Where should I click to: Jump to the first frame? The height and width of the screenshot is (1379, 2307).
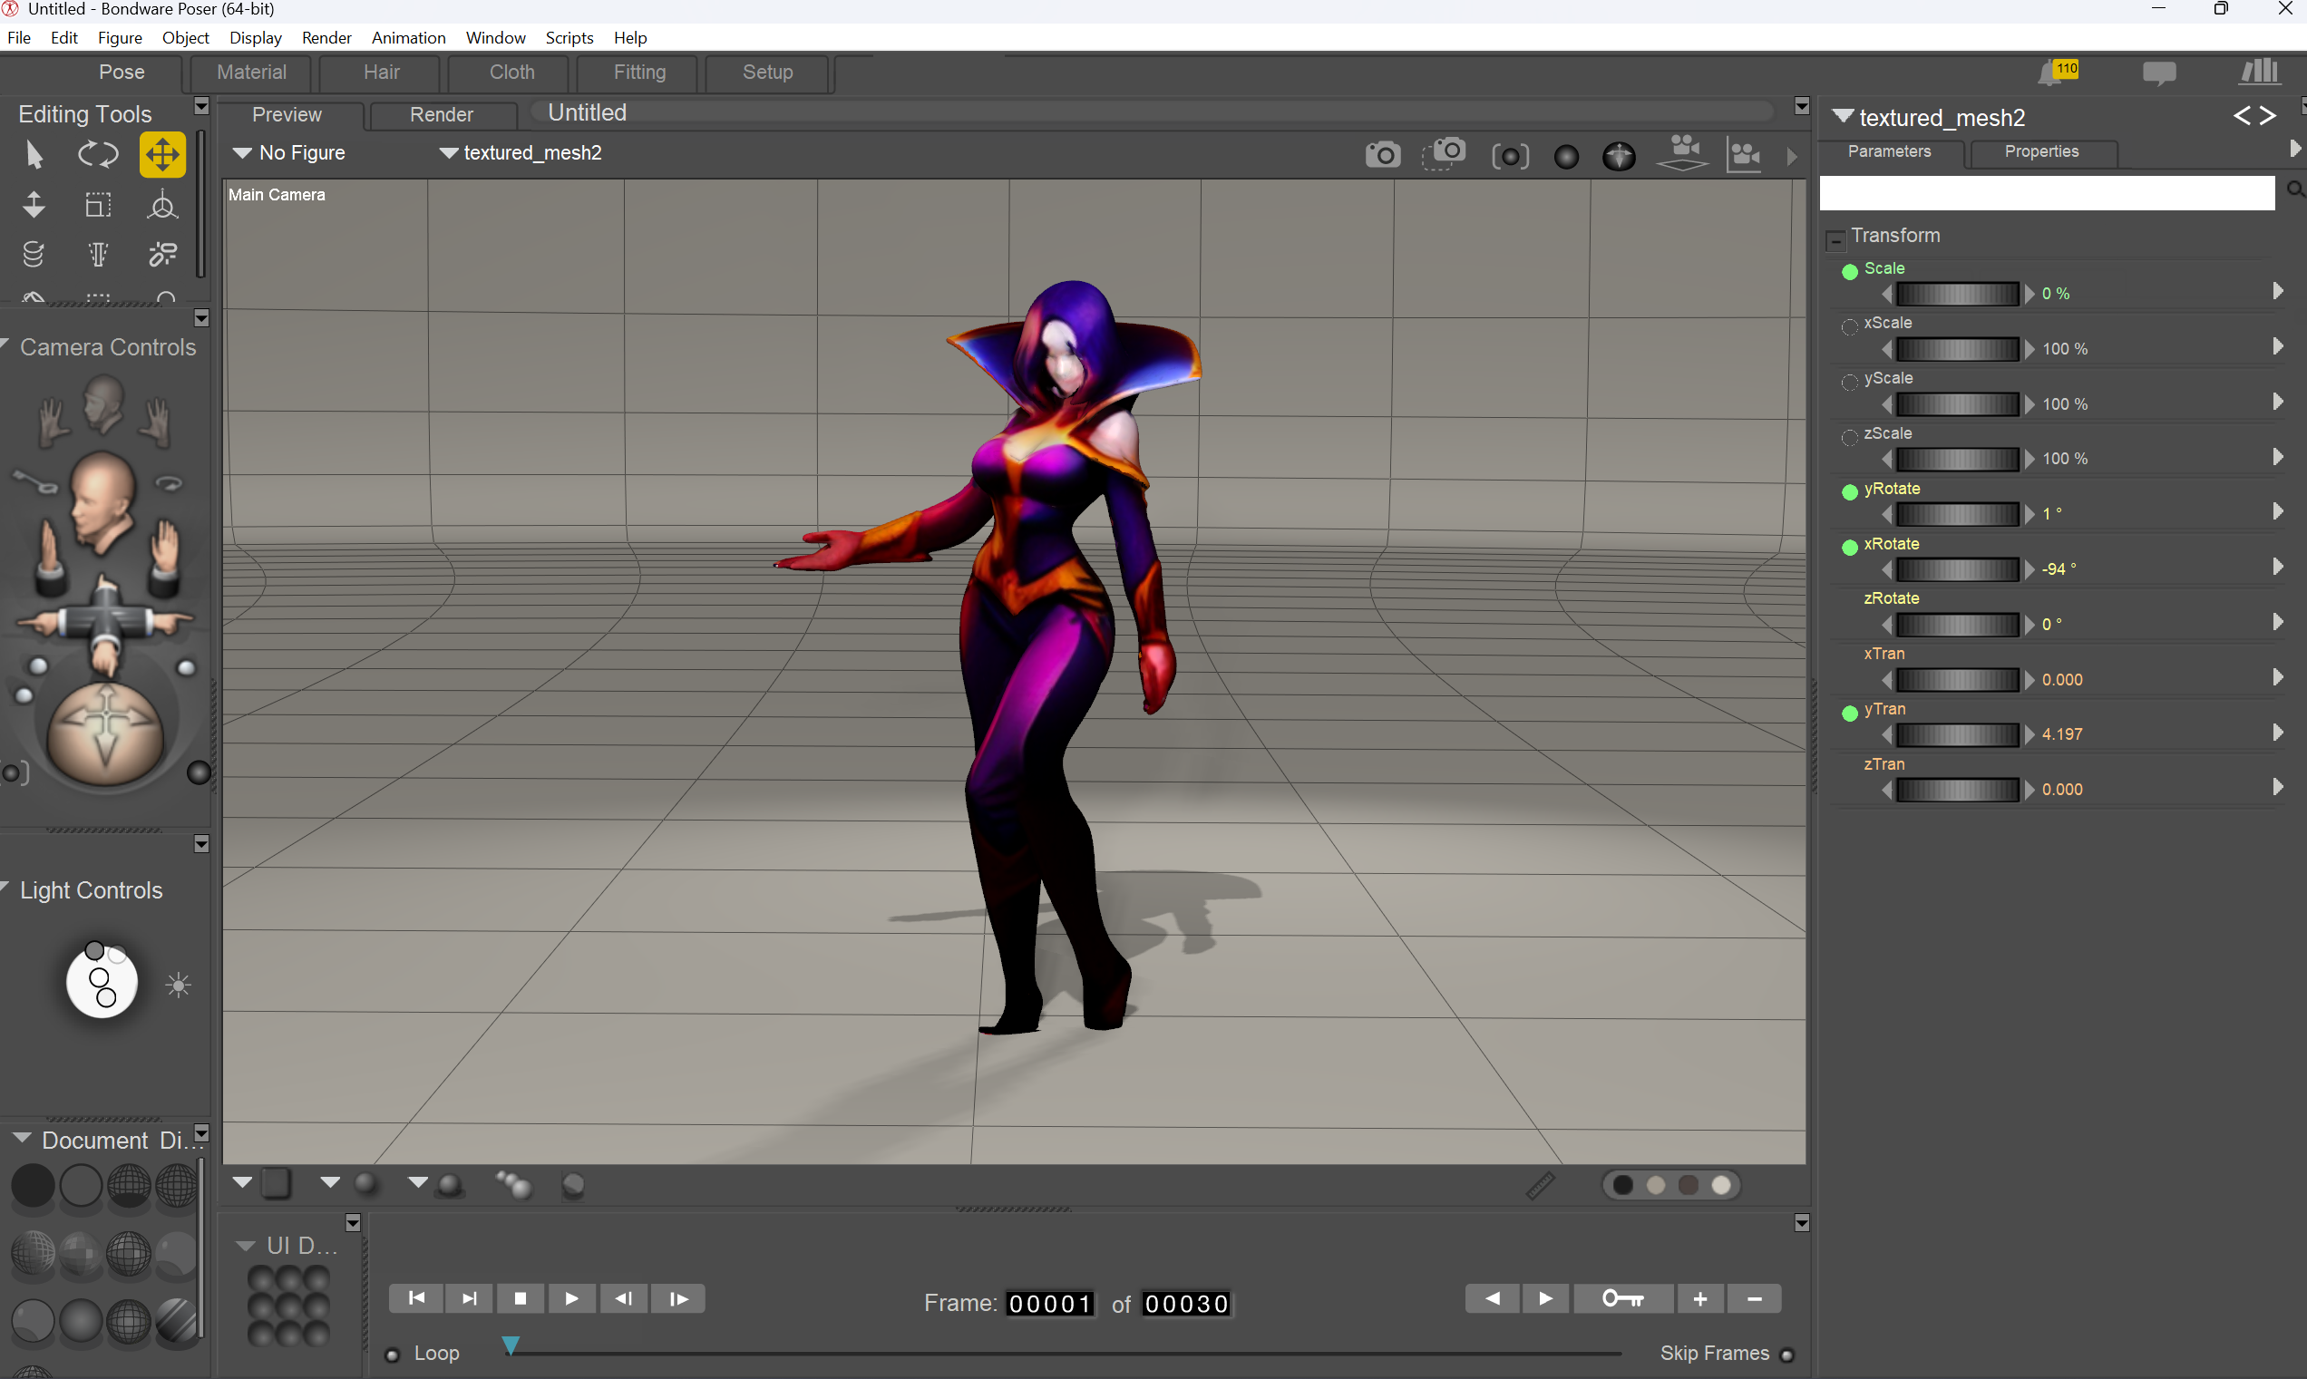click(x=416, y=1298)
